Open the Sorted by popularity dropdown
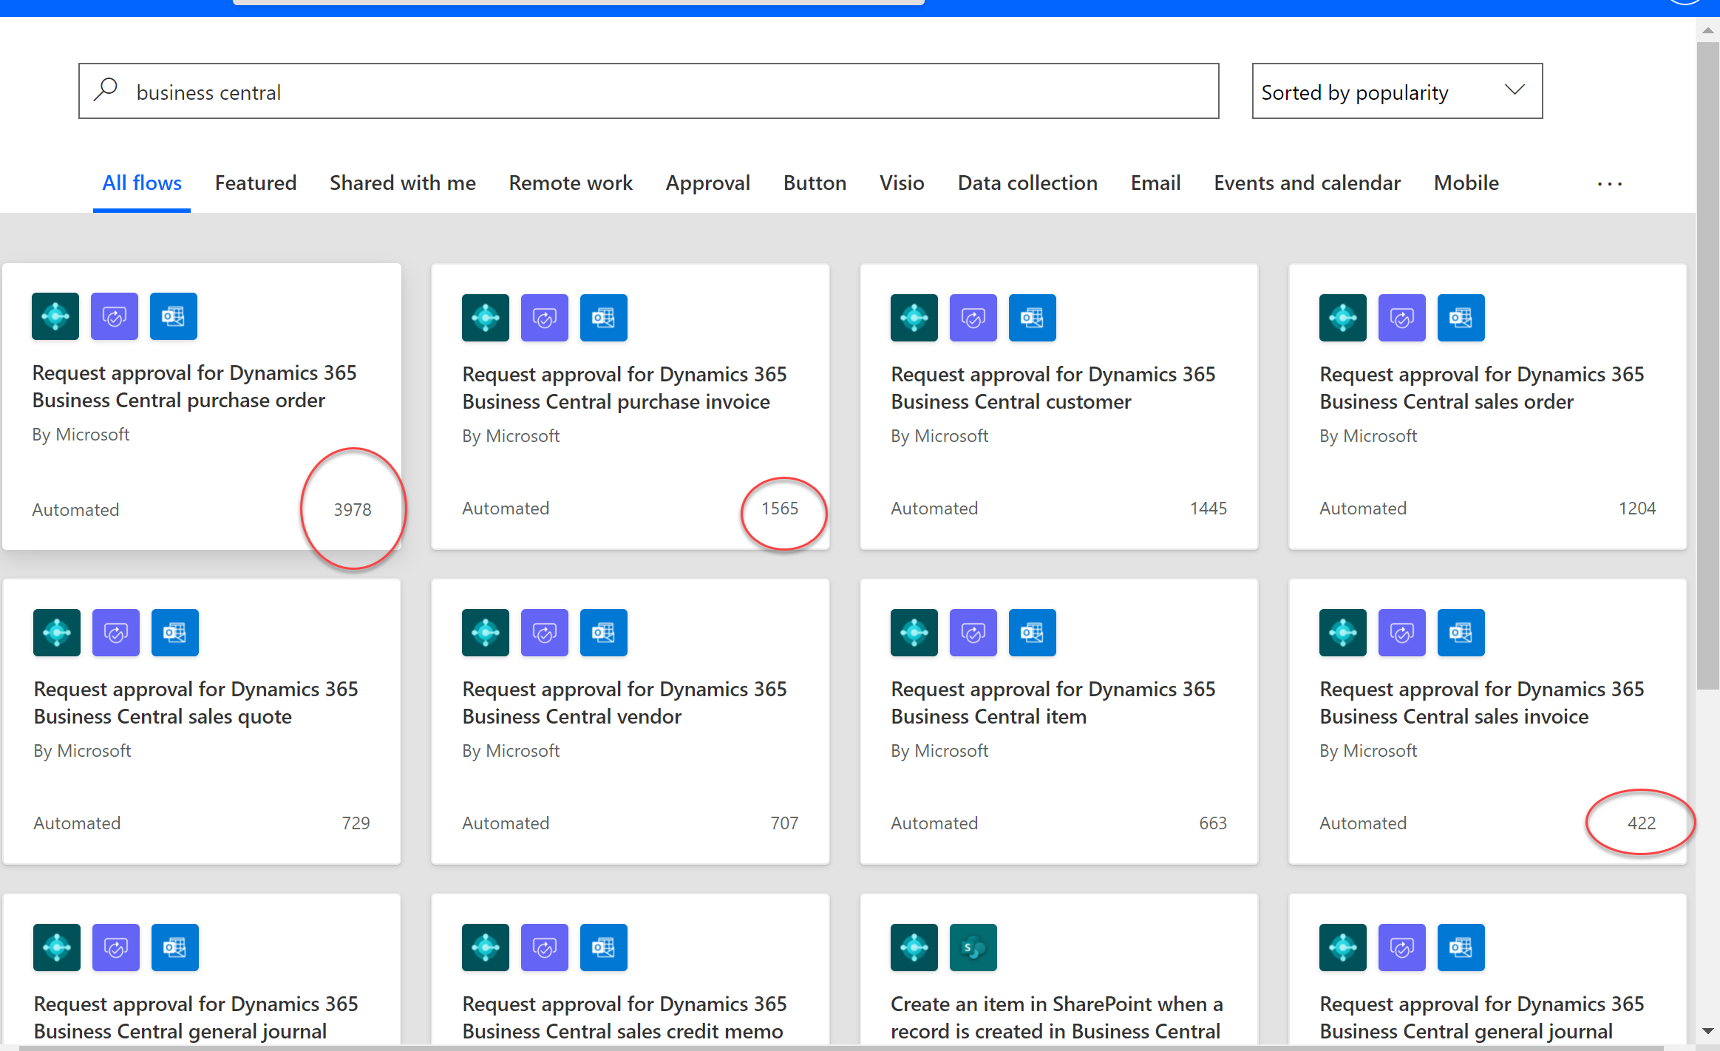Viewport: 1720px width, 1051px height. (1396, 91)
